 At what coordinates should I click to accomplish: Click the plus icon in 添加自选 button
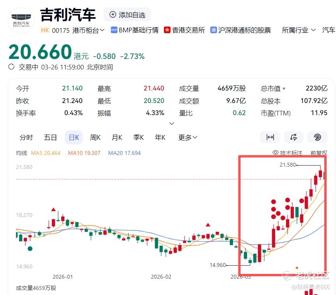click(113, 14)
